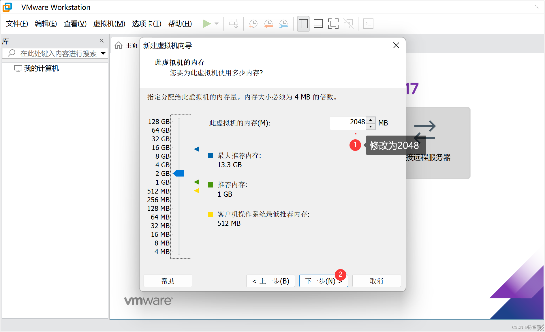Screen dimensions: 545x332
Task: Open the 选项卡(T) menu
Action: tap(146, 24)
